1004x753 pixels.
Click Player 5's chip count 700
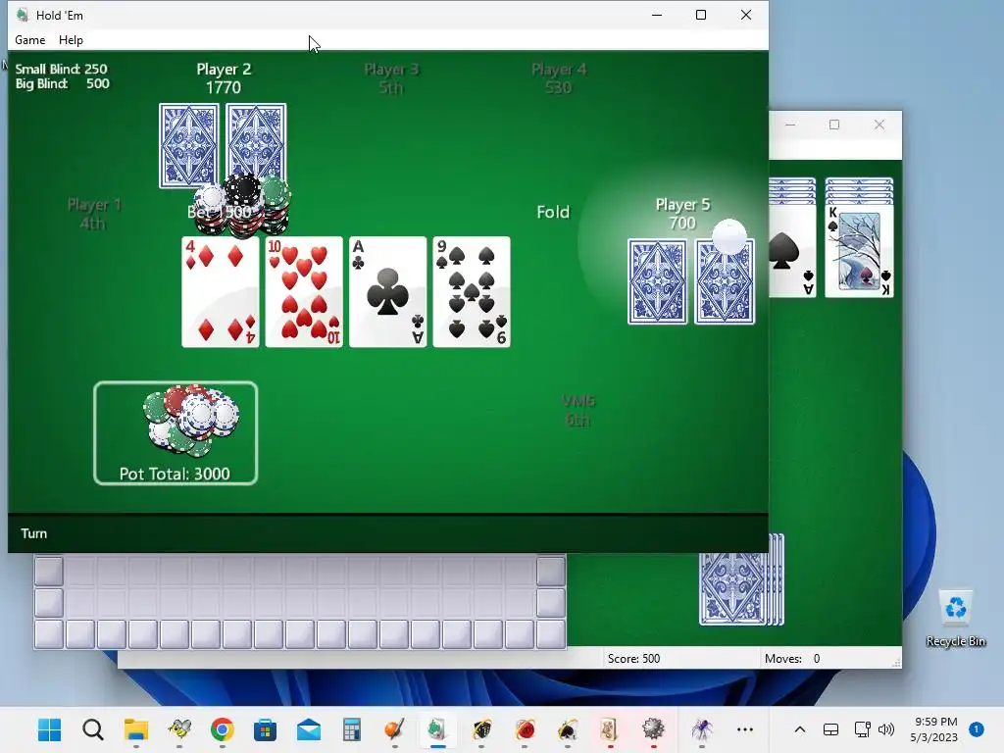[x=682, y=223]
